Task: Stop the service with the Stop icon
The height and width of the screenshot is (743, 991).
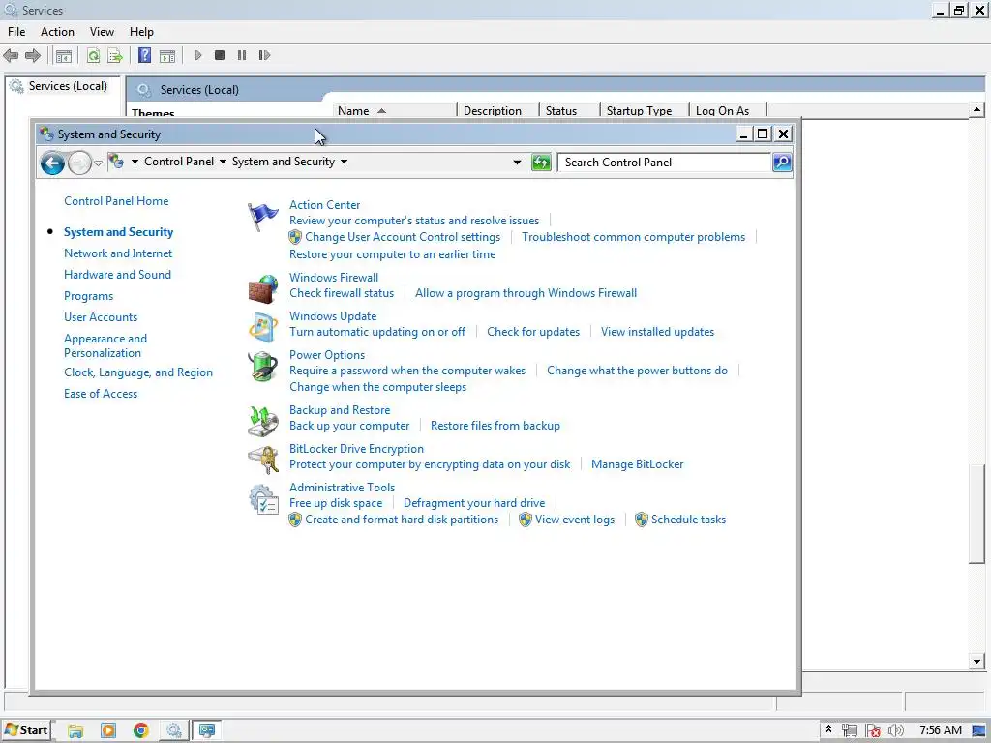Action: click(220, 55)
